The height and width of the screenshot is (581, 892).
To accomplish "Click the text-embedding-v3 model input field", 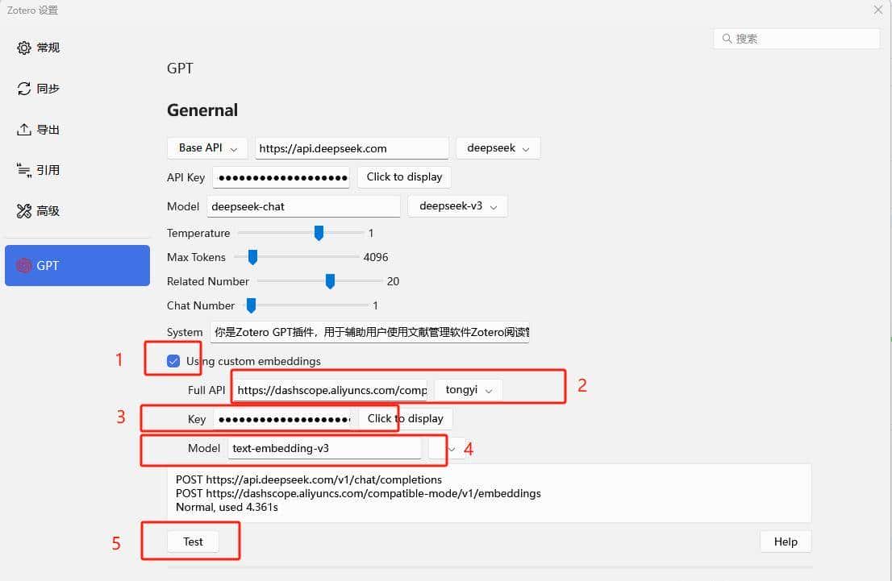I will click(x=324, y=448).
